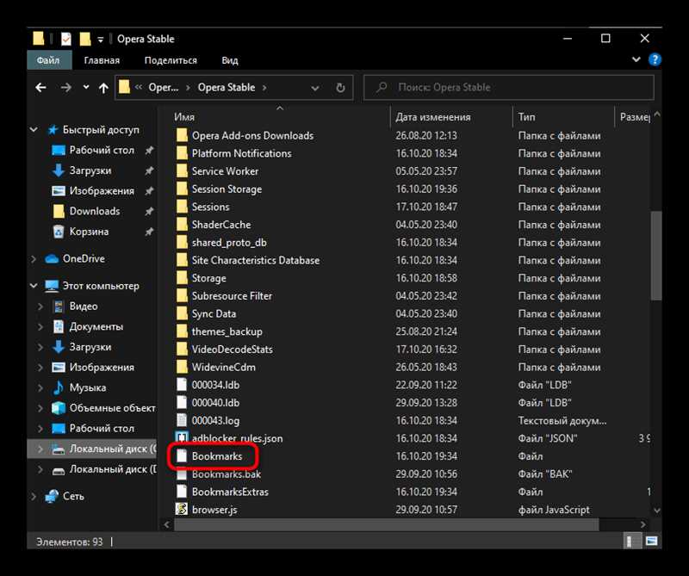Open the WidevineCdm folder icon
Screen dimensions: 689x576
[182, 367]
